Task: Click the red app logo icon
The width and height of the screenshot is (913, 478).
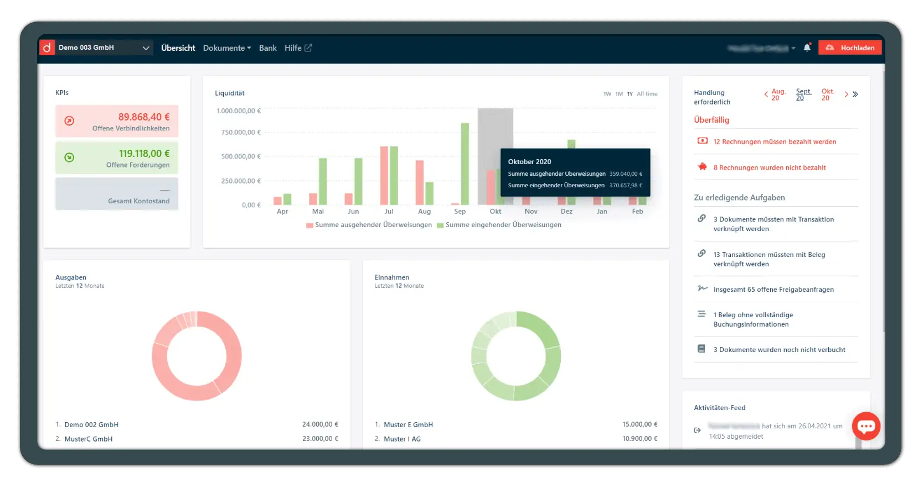Action: coord(47,48)
